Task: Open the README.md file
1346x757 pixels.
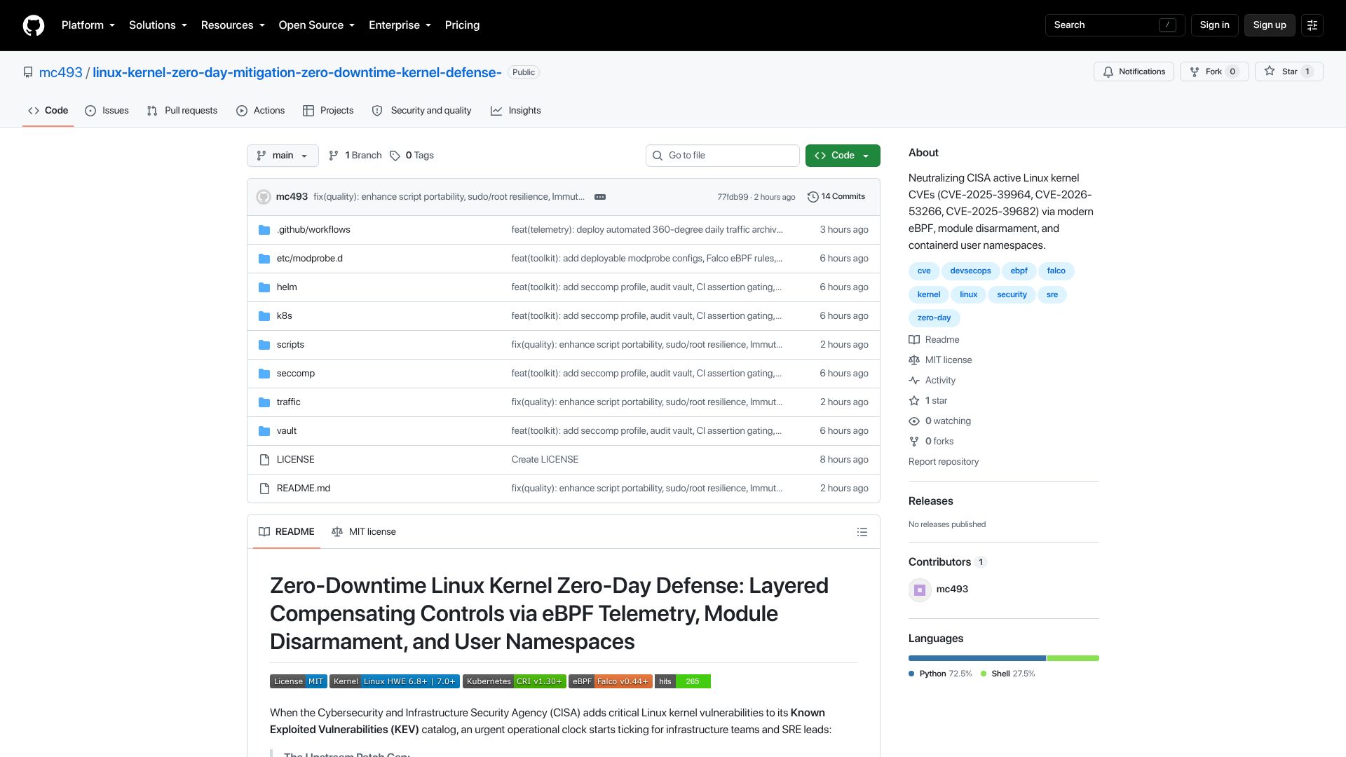Action: (x=304, y=489)
